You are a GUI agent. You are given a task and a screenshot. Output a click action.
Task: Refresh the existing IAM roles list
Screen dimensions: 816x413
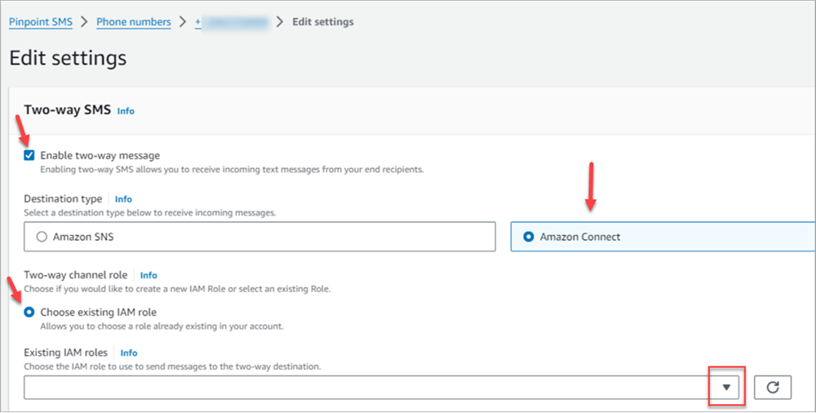point(772,388)
